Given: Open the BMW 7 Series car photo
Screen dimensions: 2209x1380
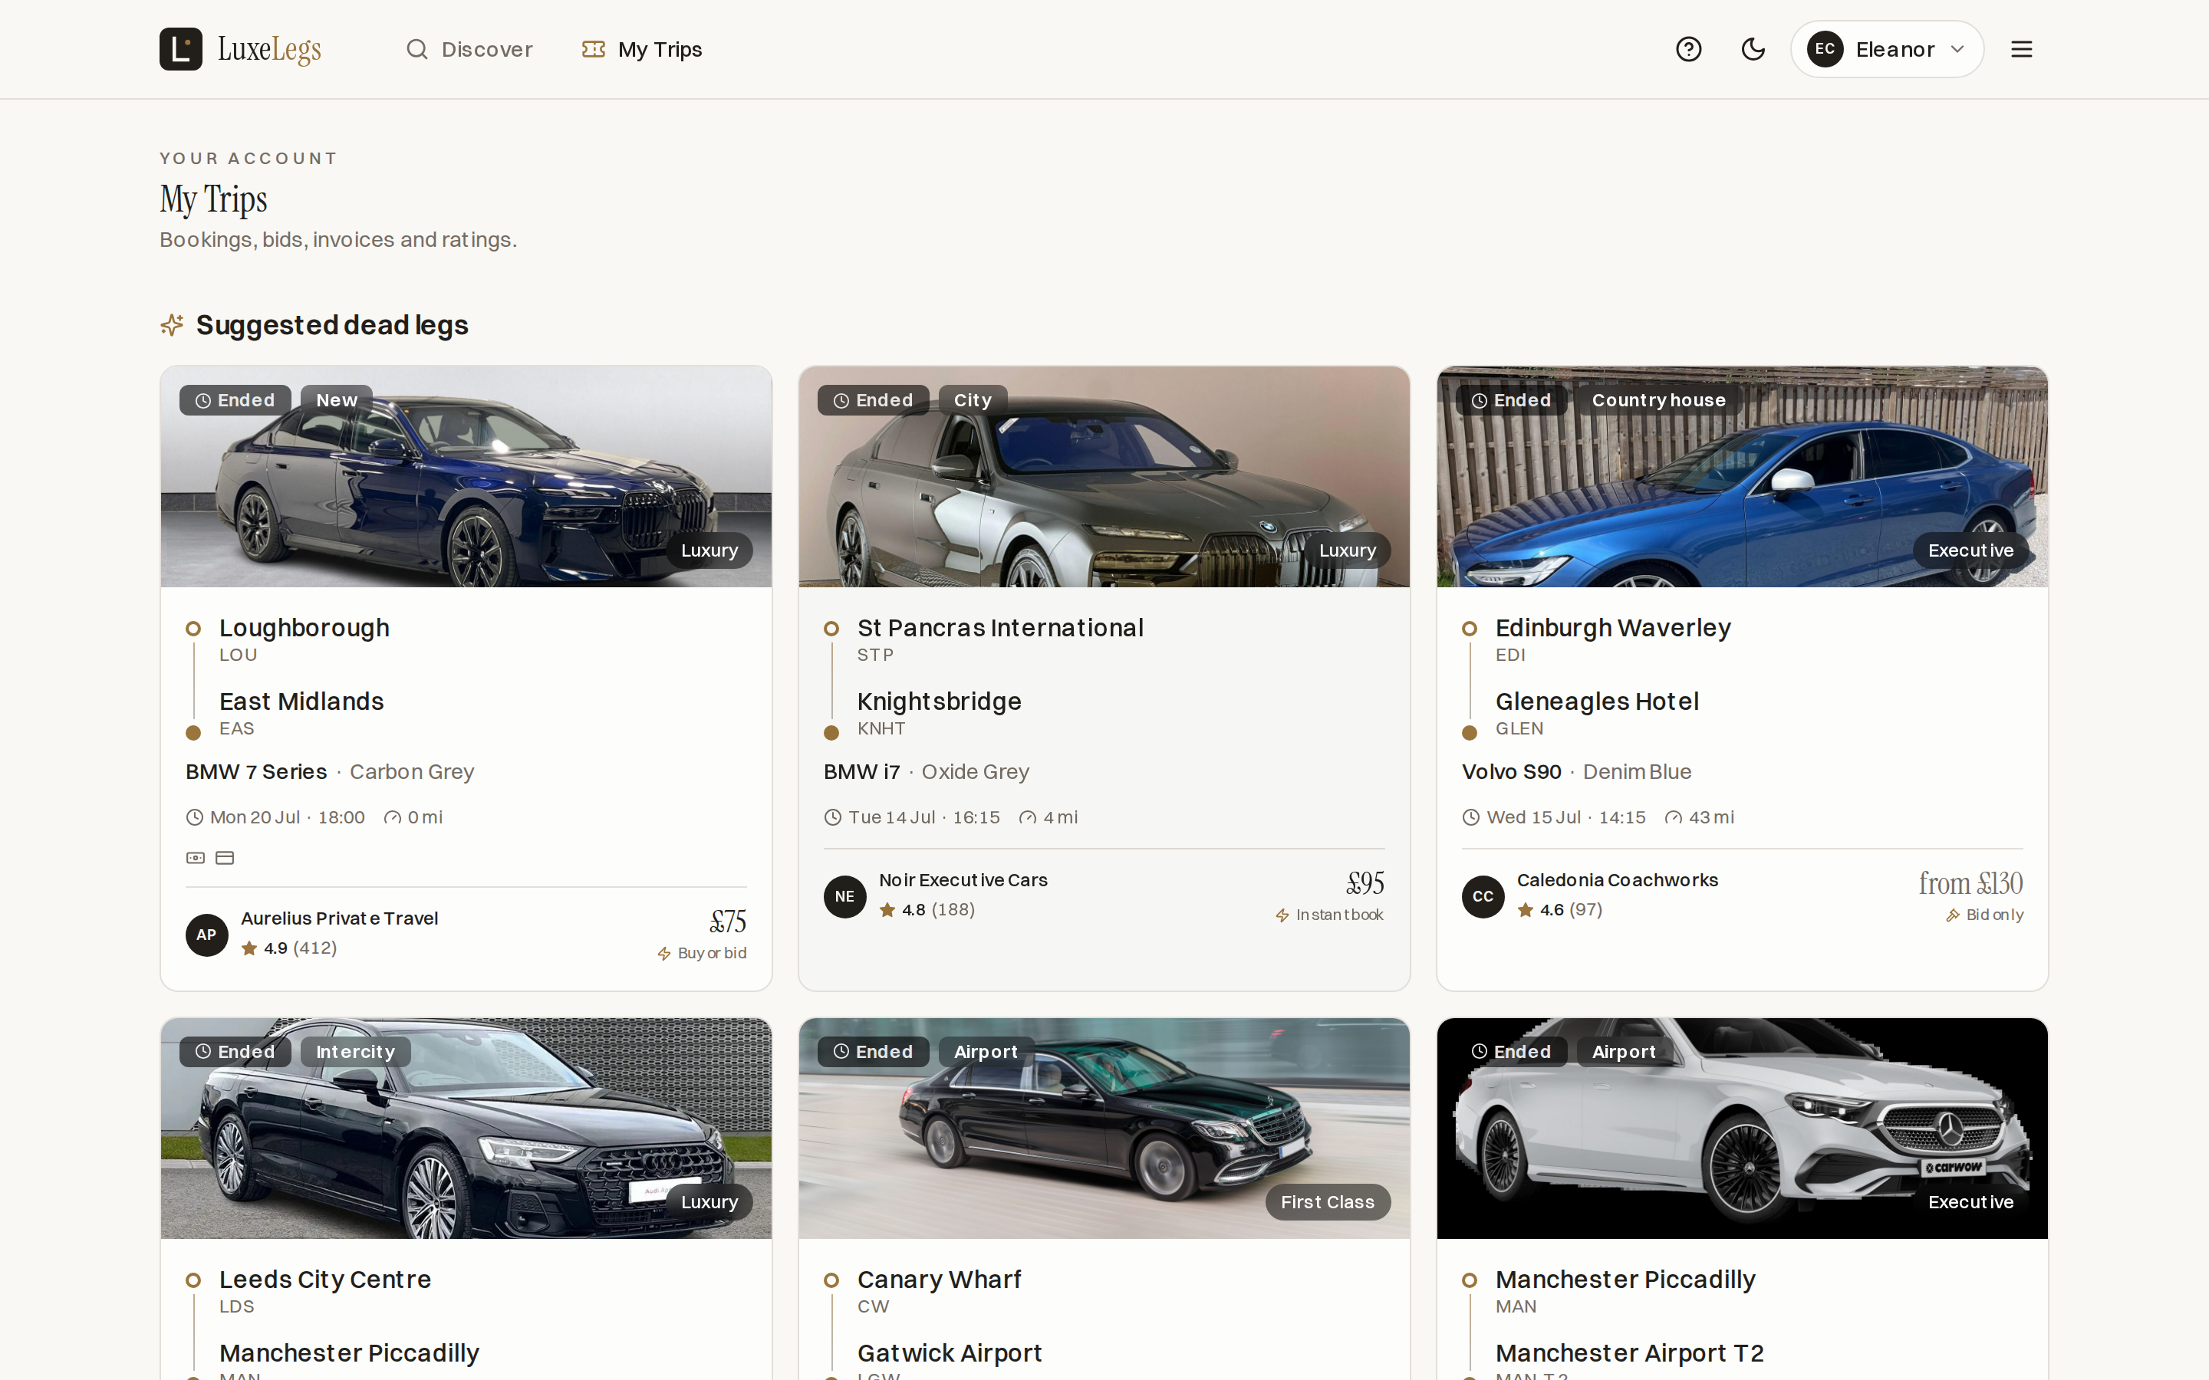Looking at the screenshot, I should (466, 476).
